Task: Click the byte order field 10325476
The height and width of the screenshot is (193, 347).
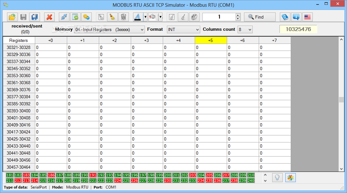Action: point(298,29)
